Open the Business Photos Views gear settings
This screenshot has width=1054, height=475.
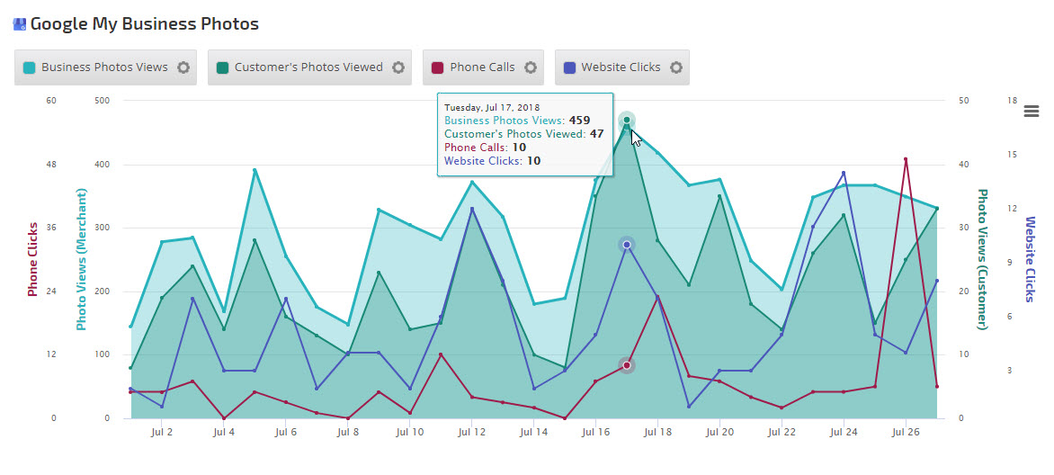tap(183, 67)
